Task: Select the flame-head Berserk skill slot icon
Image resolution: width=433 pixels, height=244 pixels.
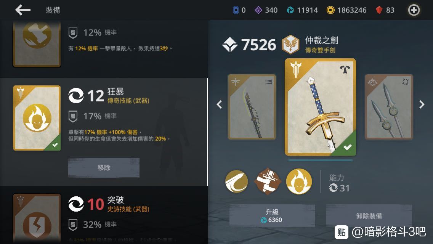Action: point(299,181)
